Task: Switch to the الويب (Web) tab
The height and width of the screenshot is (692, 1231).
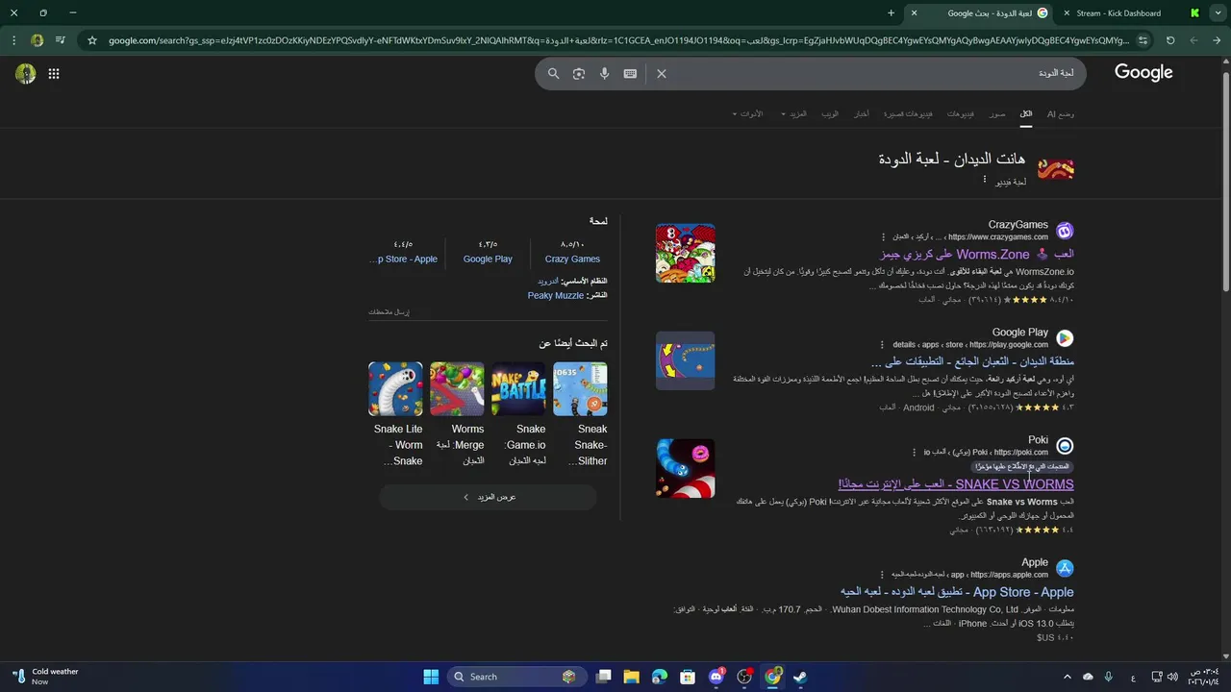Action: point(829,113)
